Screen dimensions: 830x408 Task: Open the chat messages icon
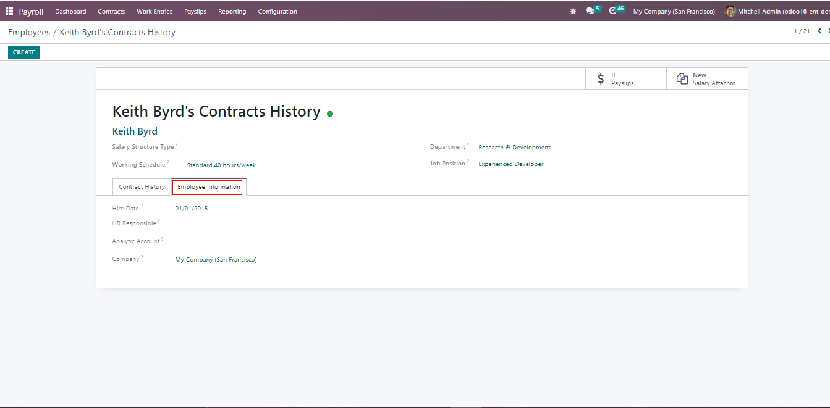pyautogui.click(x=590, y=11)
